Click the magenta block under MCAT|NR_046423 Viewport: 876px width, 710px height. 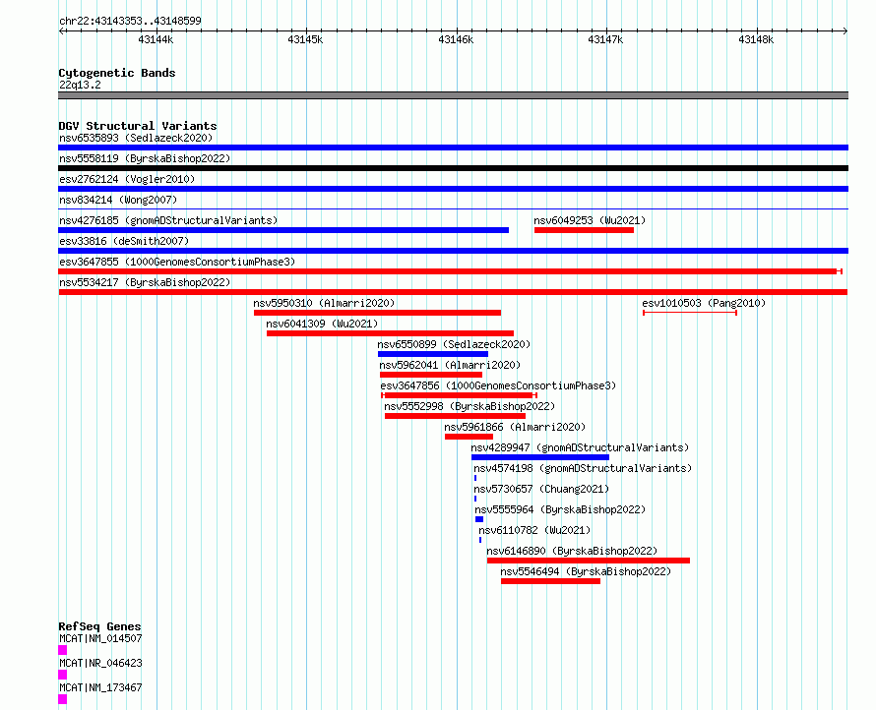(63, 675)
